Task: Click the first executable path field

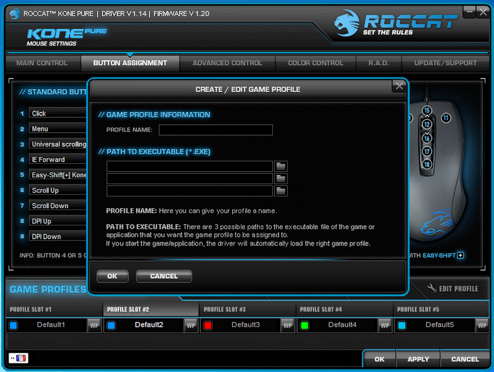Action: coord(190,166)
